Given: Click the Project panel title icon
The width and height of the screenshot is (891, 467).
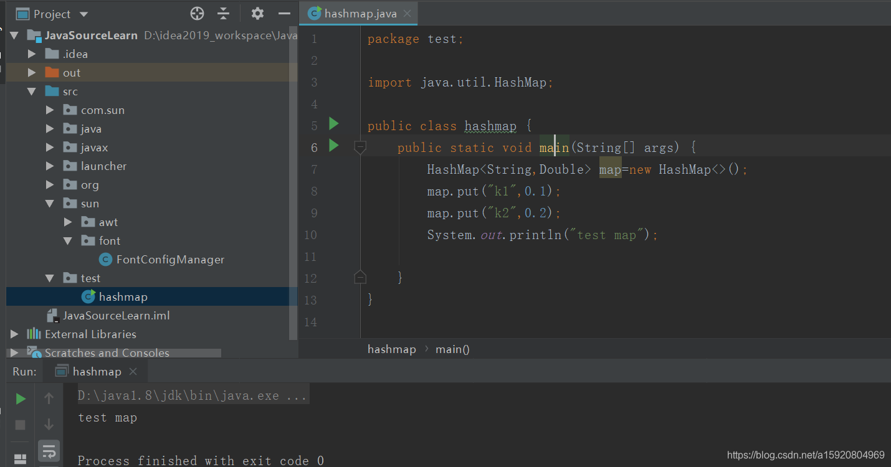Looking at the screenshot, I should (22, 14).
